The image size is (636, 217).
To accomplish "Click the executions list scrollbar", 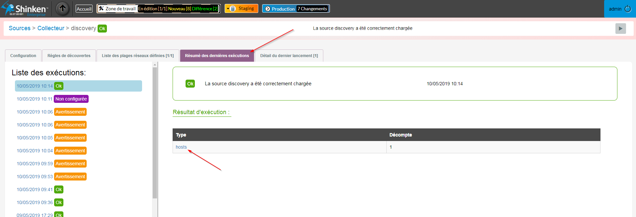I will click(155, 133).
